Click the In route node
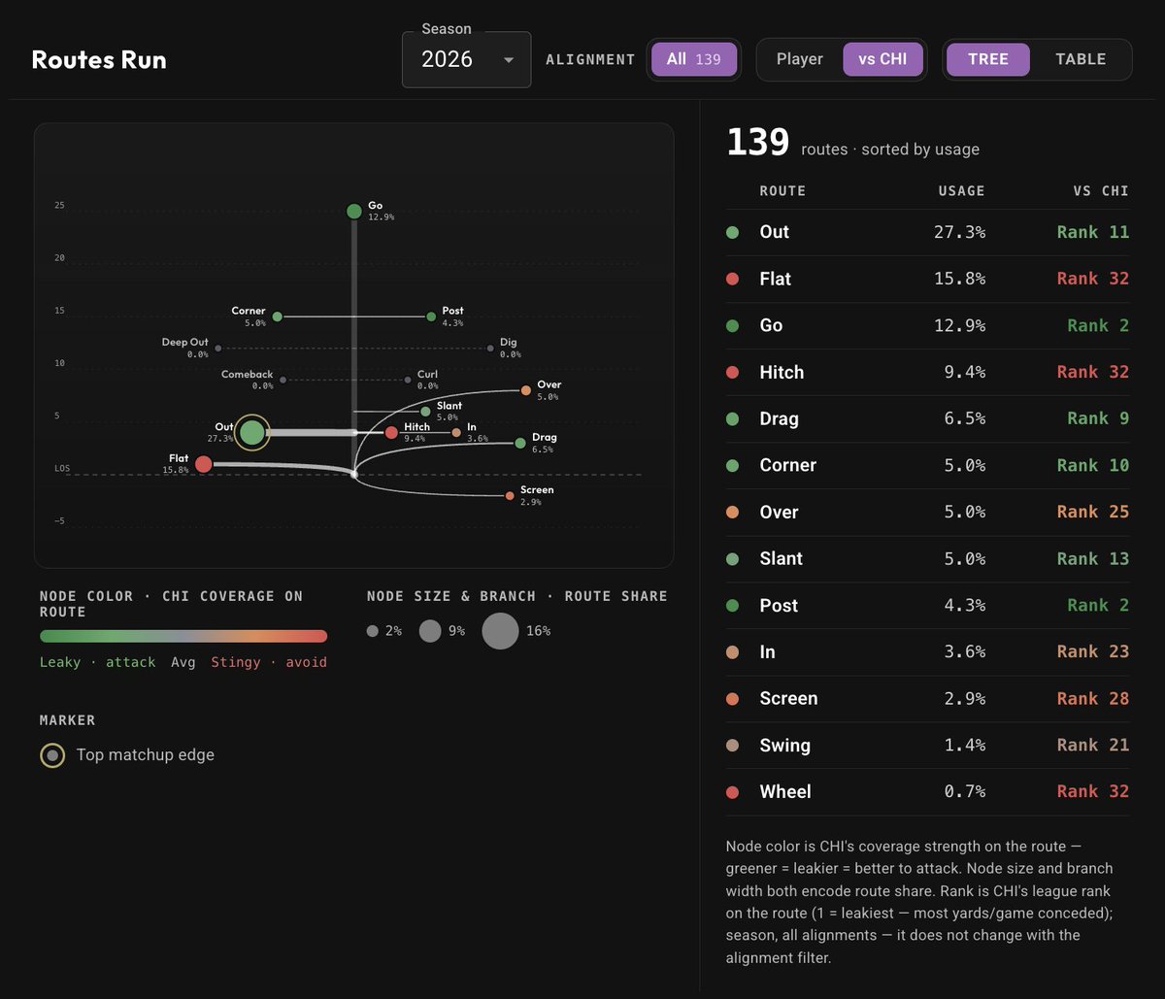 pyautogui.click(x=456, y=432)
